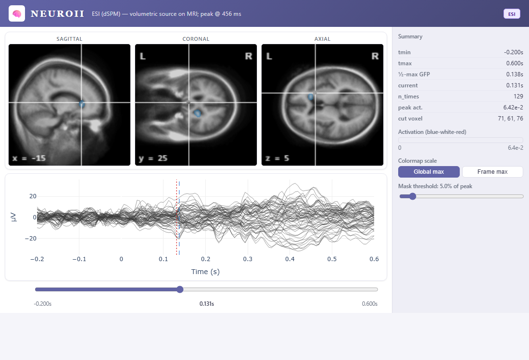Click the peak act. value 6.42e-2
The image size is (529, 360).
513,108
